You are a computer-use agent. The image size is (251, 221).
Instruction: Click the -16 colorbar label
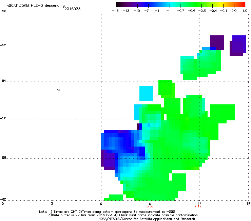pyautogui.click(x=115, y=11)
